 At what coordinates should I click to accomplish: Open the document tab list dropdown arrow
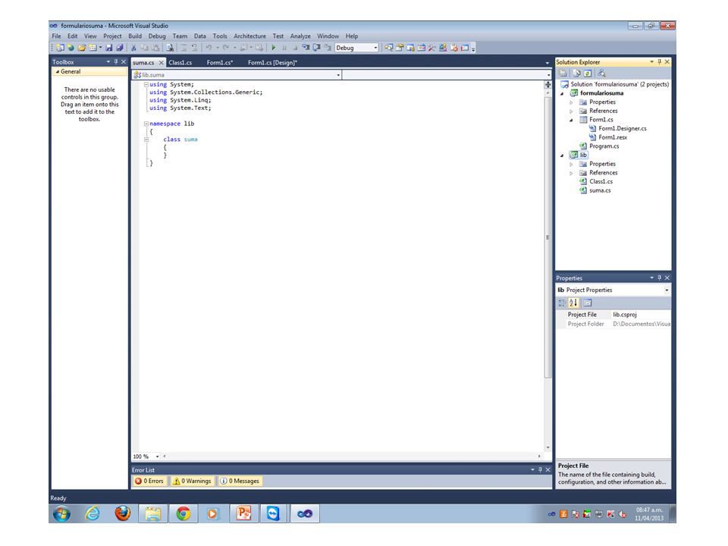(548, 63)
